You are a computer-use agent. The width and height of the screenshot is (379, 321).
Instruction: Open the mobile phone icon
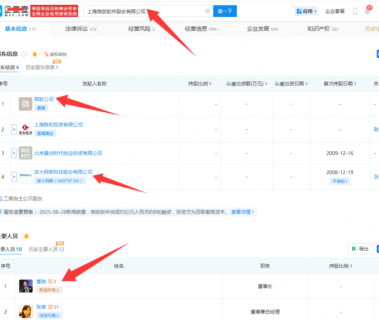(355, 11)
